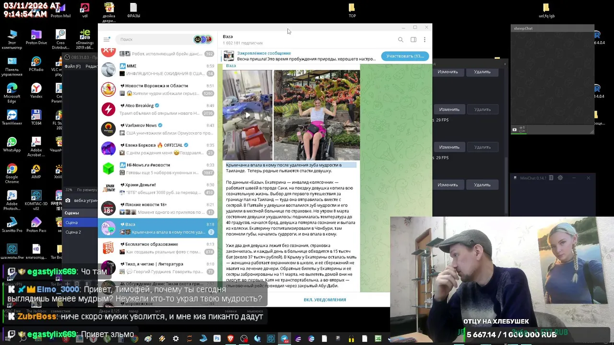Click the topmost Изменить button
Image resolution: width=614 pixels, height=345 pixels.
[x=448, y=72]
